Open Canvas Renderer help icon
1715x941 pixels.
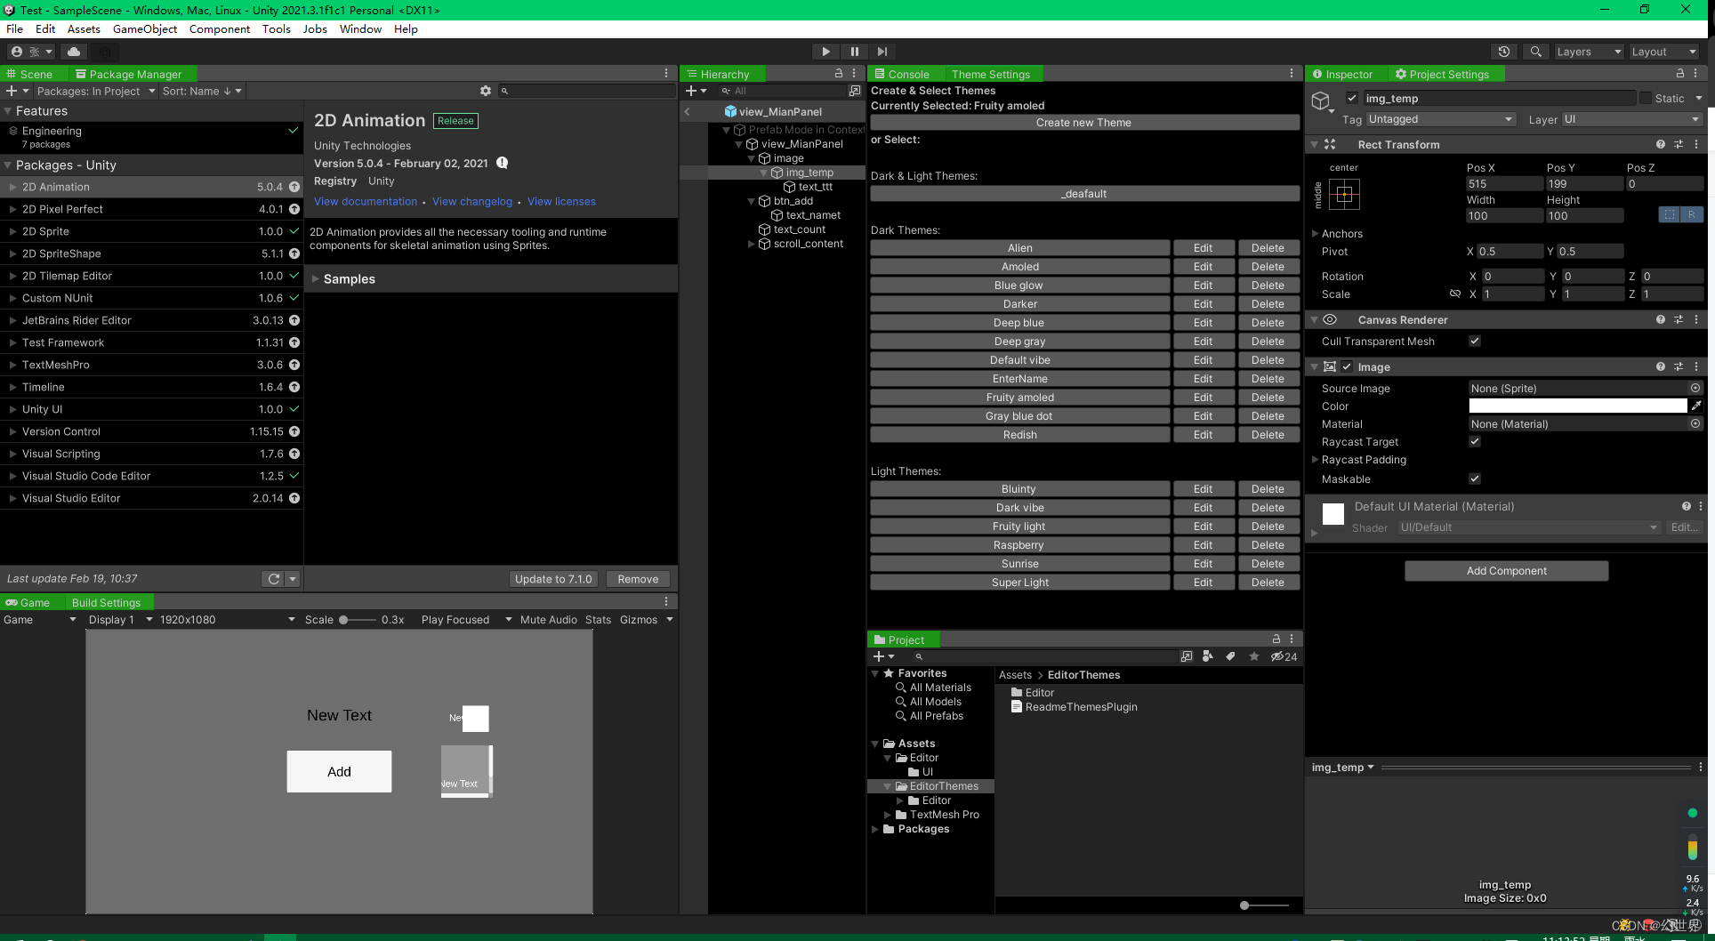click(1661, 319)
